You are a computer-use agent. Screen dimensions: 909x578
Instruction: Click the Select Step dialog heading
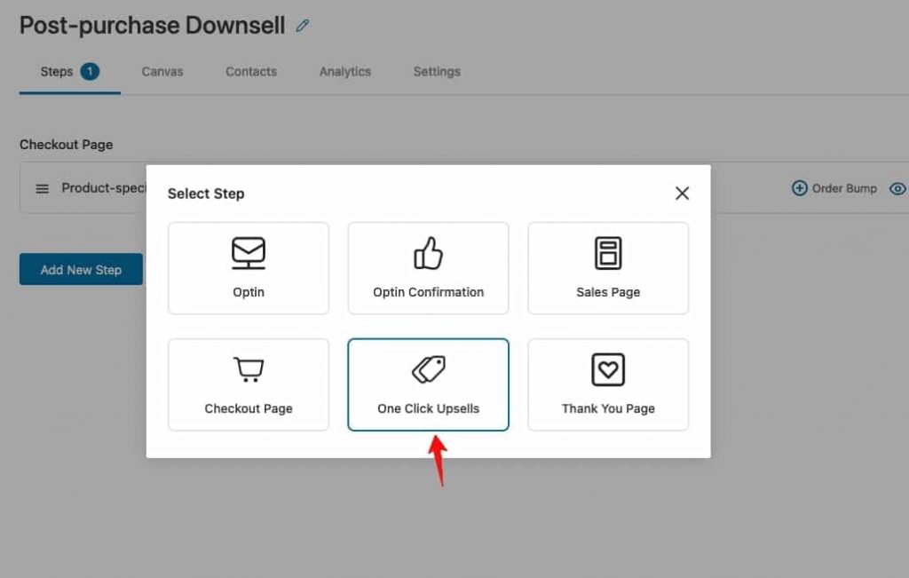click(206, 194)
